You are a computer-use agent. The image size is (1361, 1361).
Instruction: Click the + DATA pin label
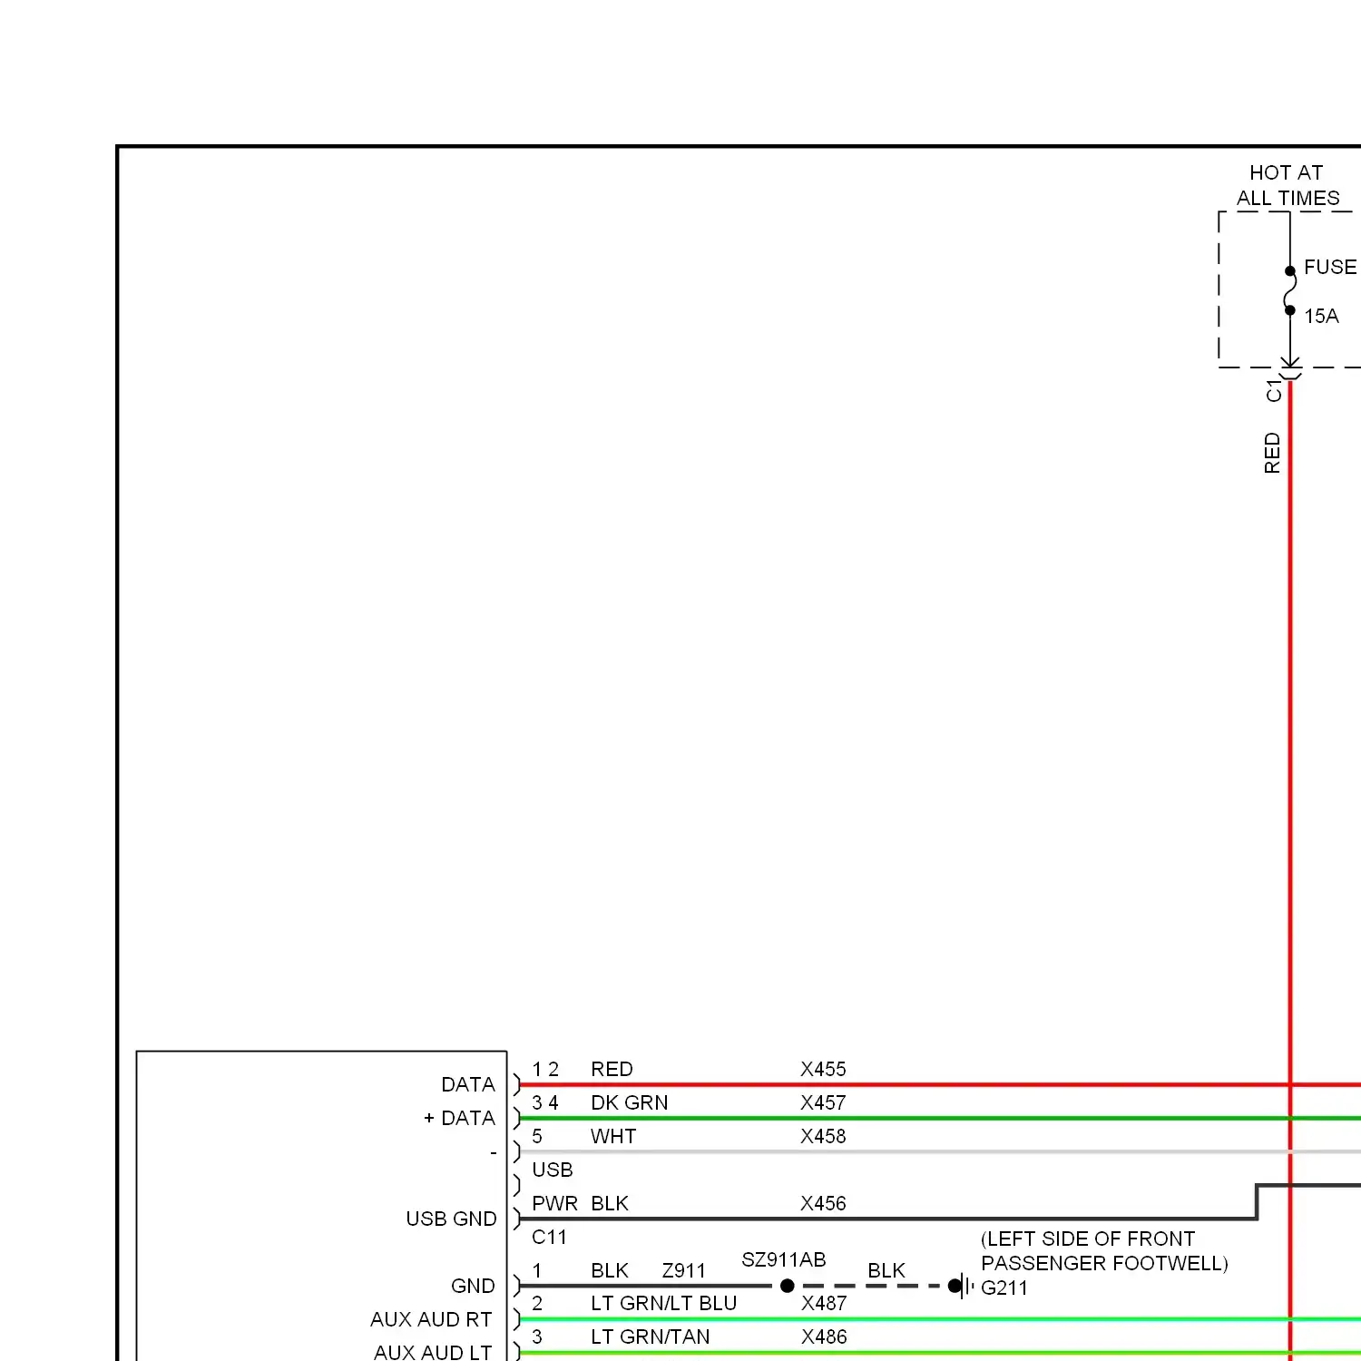click(x=459, y=1118)
